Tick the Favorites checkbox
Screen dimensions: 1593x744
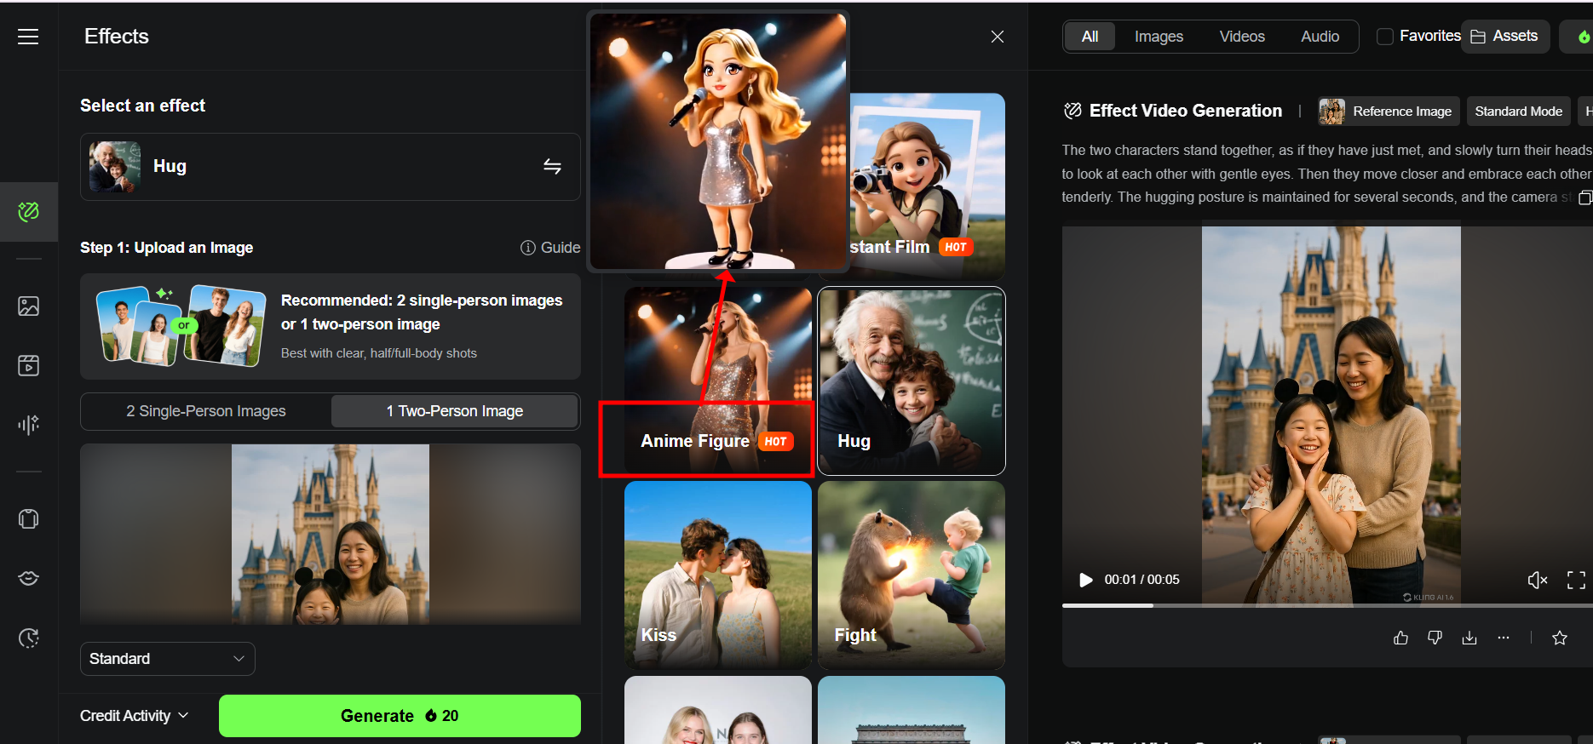(x=1385, y=37)
